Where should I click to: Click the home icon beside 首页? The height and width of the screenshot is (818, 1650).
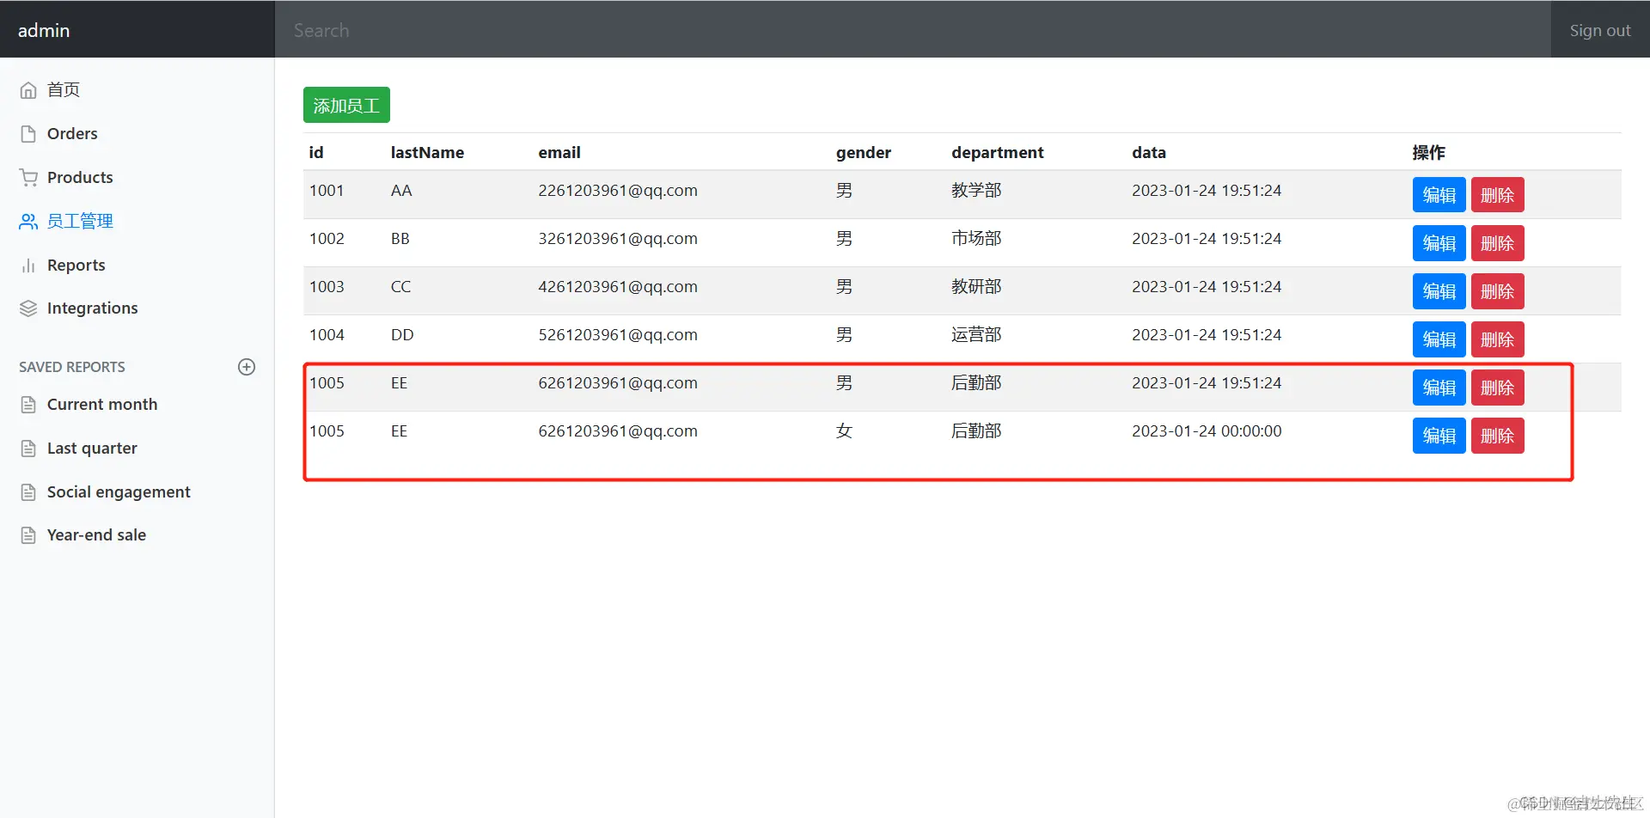tap(28, 90)
